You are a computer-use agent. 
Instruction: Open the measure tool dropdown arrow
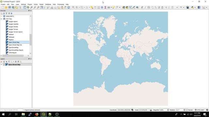tap(111, 7)
